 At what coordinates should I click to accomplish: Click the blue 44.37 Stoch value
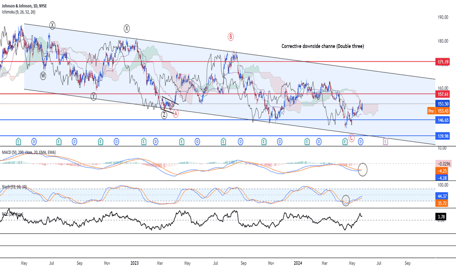[442, 196]
